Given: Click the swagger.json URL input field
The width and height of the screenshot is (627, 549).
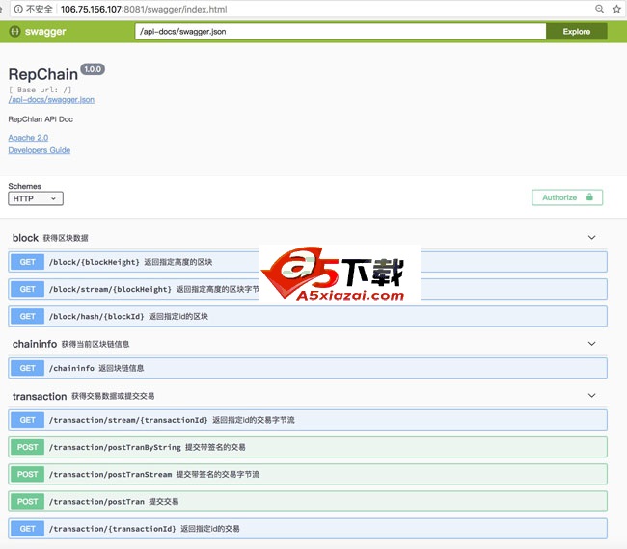Looking at the screenshot, I should [341, 32].
